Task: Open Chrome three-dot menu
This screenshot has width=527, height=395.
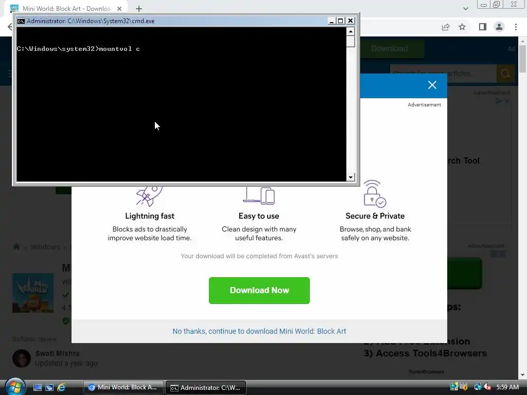Action: coord(516,27)
